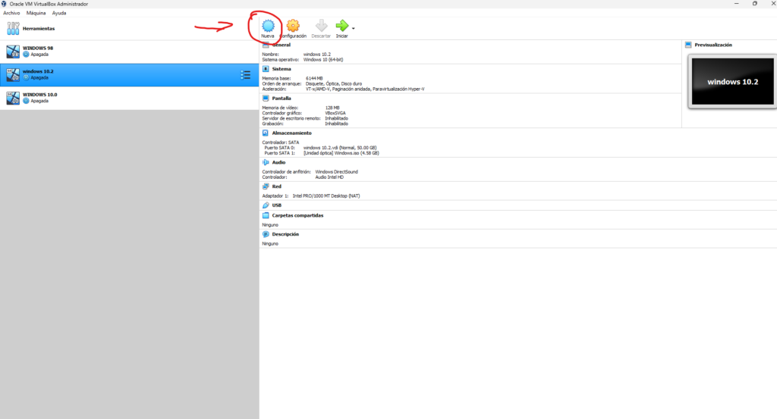The image size is (777, 419).
Task: Click the Descripción section header
Action: tap(285, 234)
